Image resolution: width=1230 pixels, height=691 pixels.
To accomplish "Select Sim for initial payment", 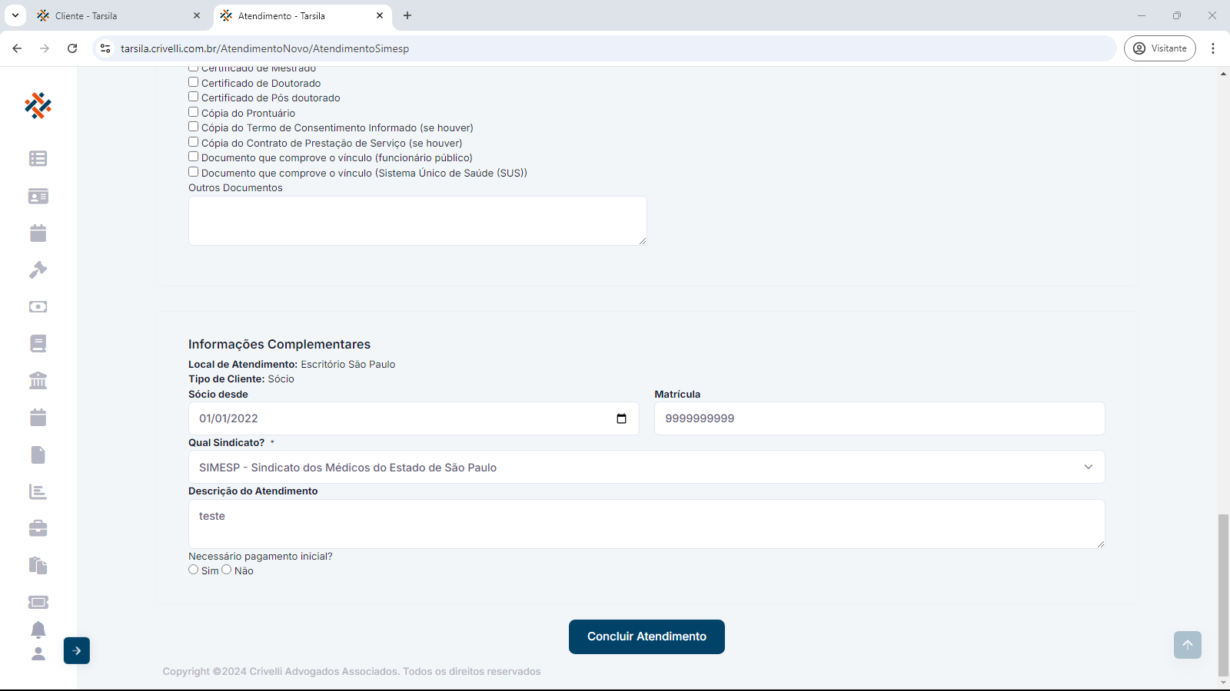I will [x=194, y=570].
